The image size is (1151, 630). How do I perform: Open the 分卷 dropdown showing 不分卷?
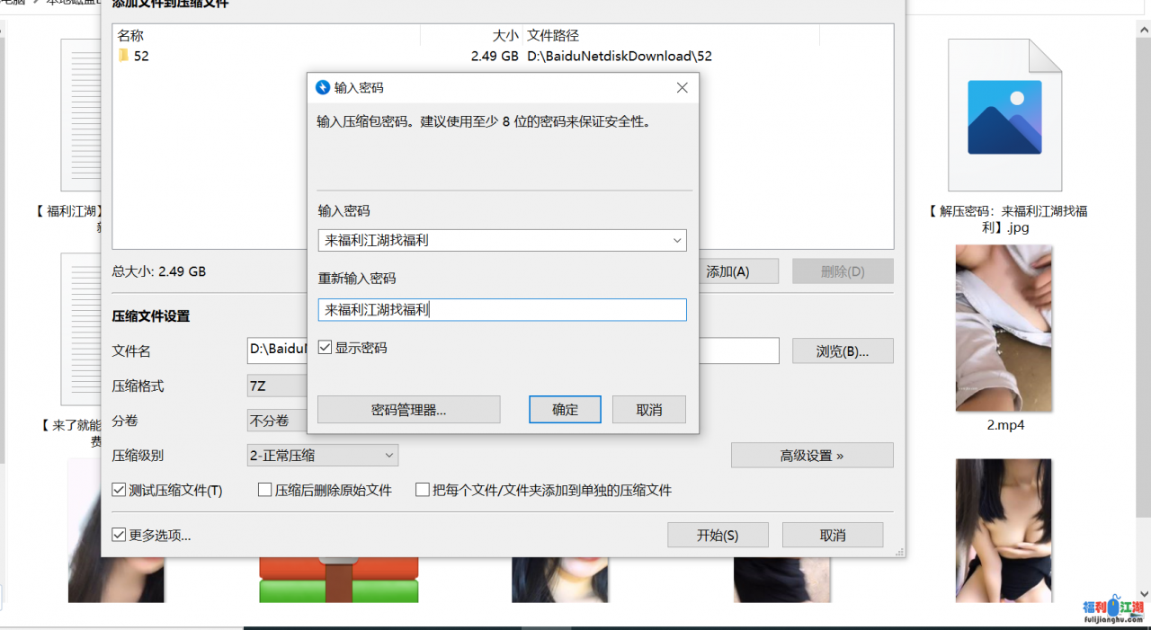click(276, 421)
